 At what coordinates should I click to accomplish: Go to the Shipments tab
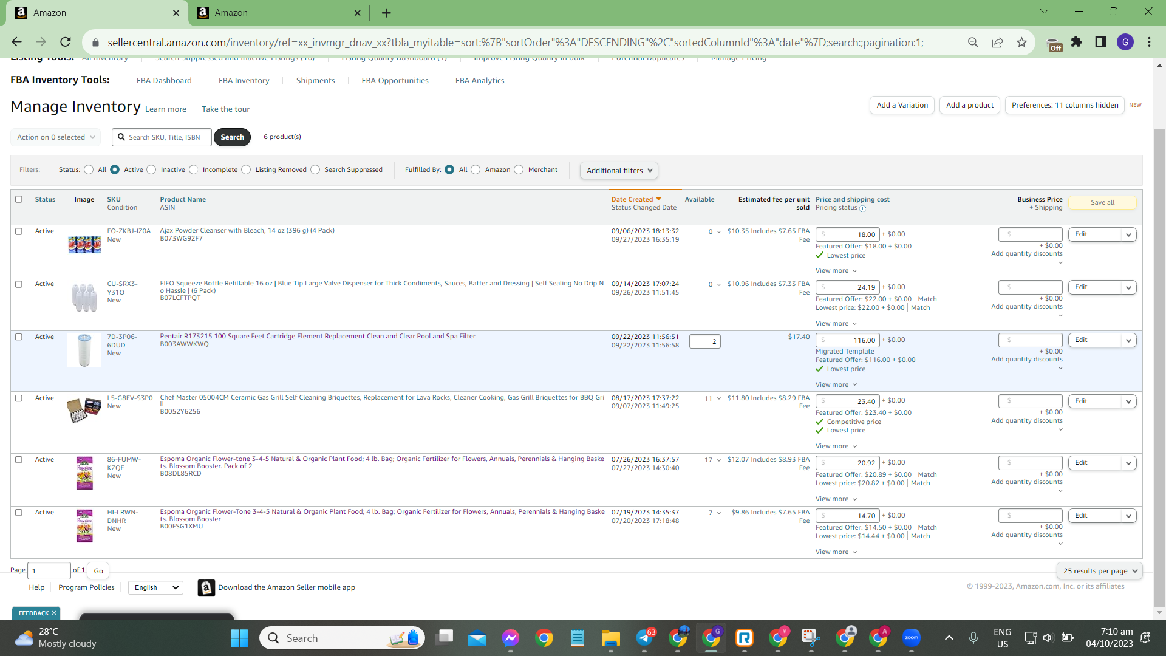click(x=316, y=81)
